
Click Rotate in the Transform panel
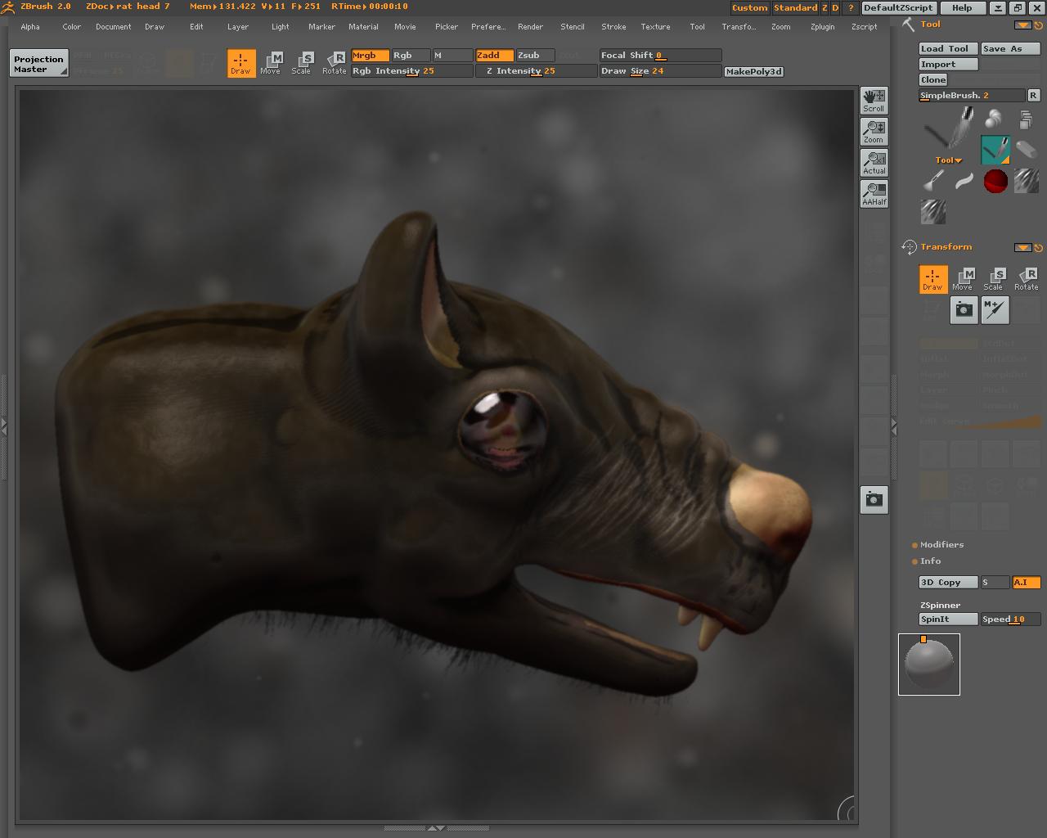1026,279
